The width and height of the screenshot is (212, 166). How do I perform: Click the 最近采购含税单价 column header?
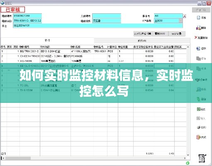tap(143, 47)
